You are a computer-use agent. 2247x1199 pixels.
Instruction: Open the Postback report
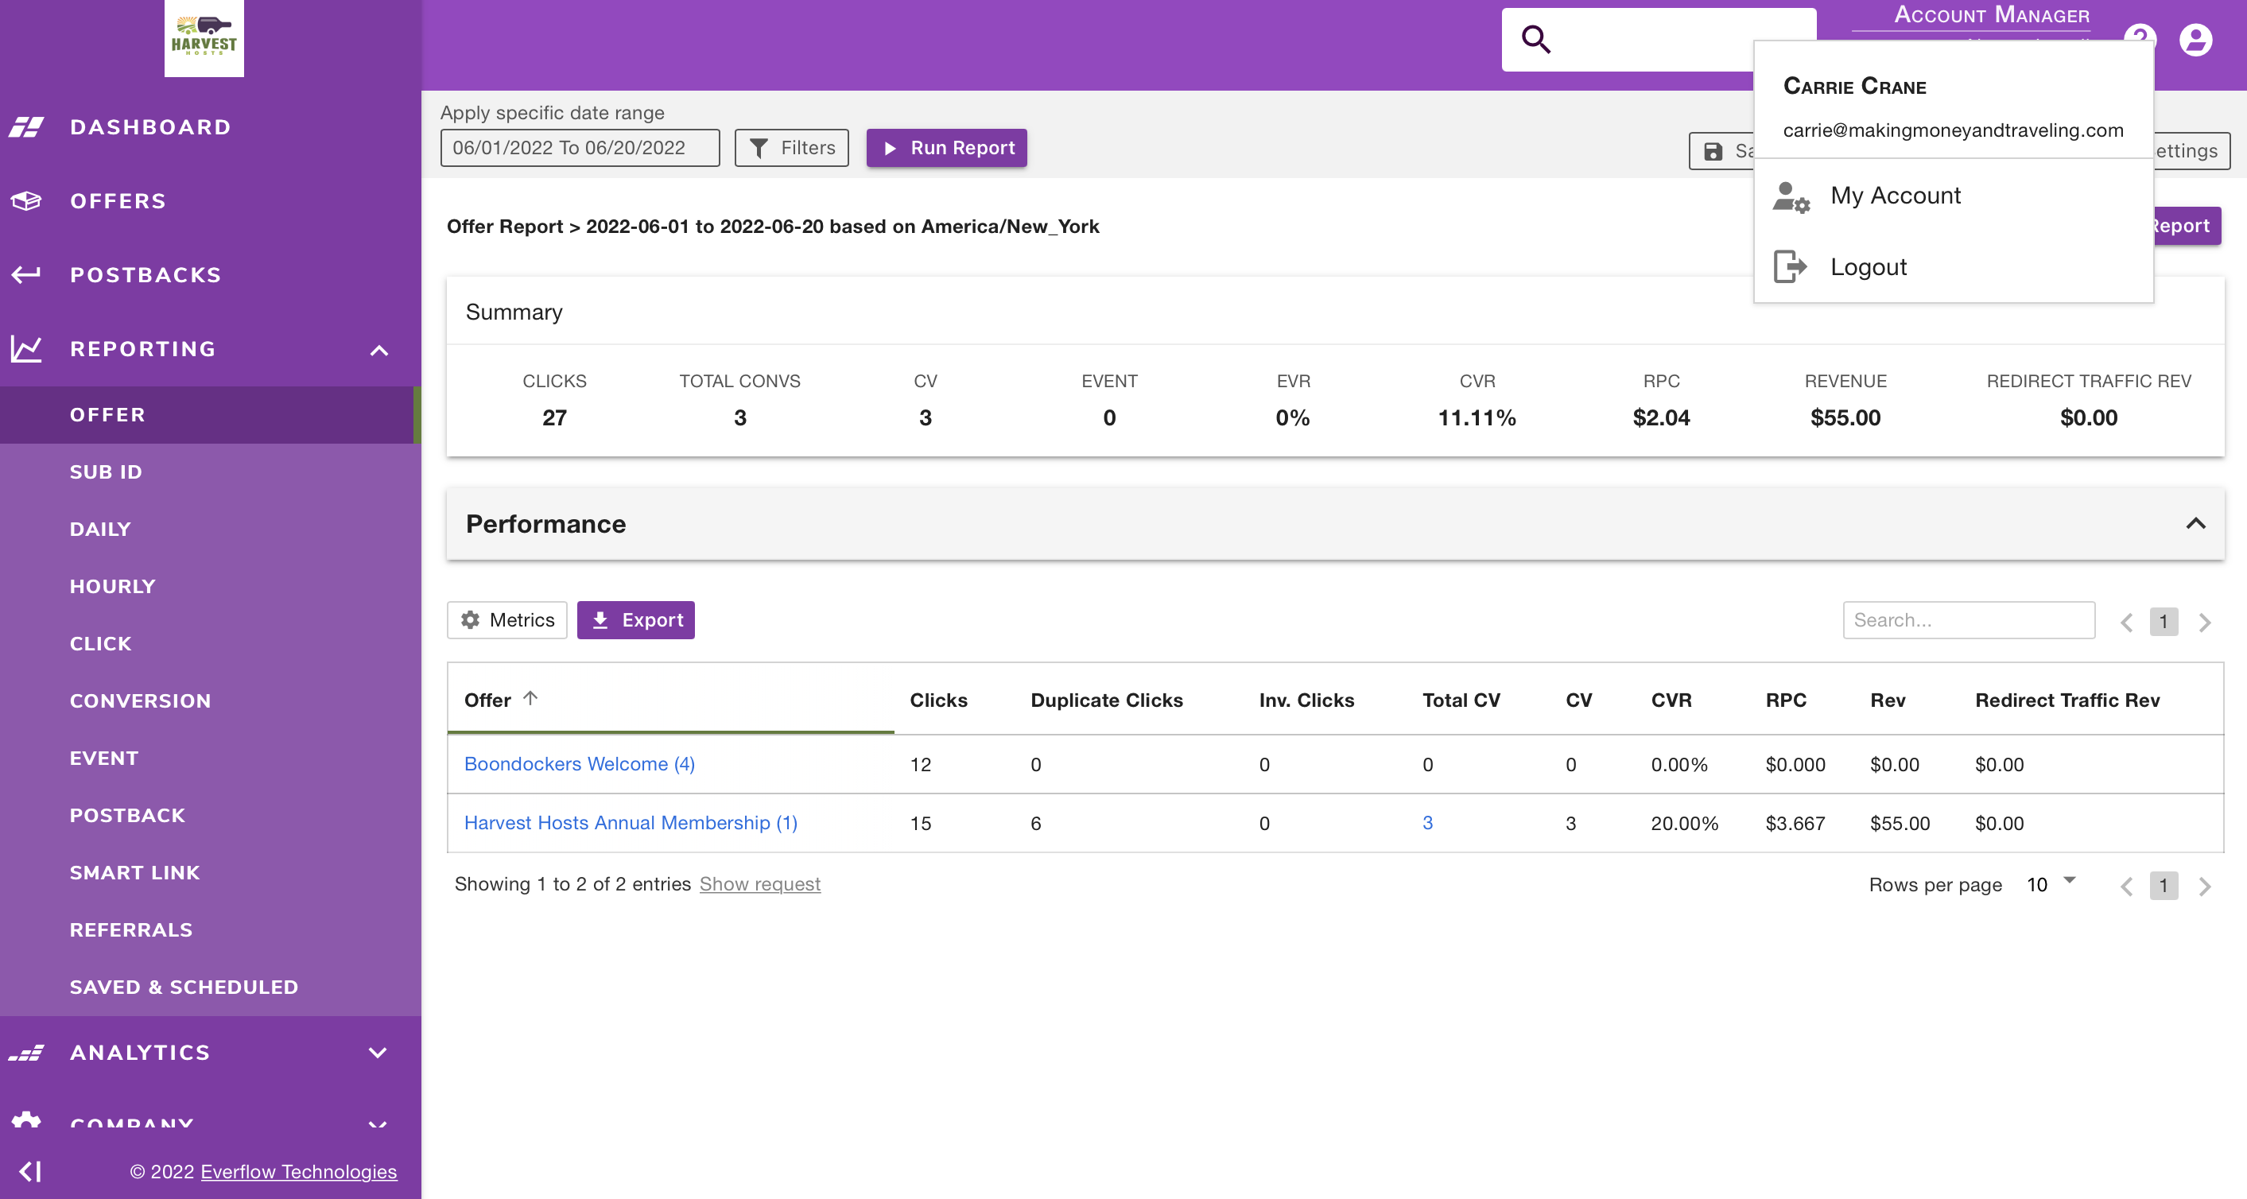tap(210, 817)
